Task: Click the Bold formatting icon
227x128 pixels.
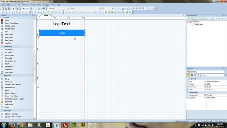Action: tap(112, 9)
